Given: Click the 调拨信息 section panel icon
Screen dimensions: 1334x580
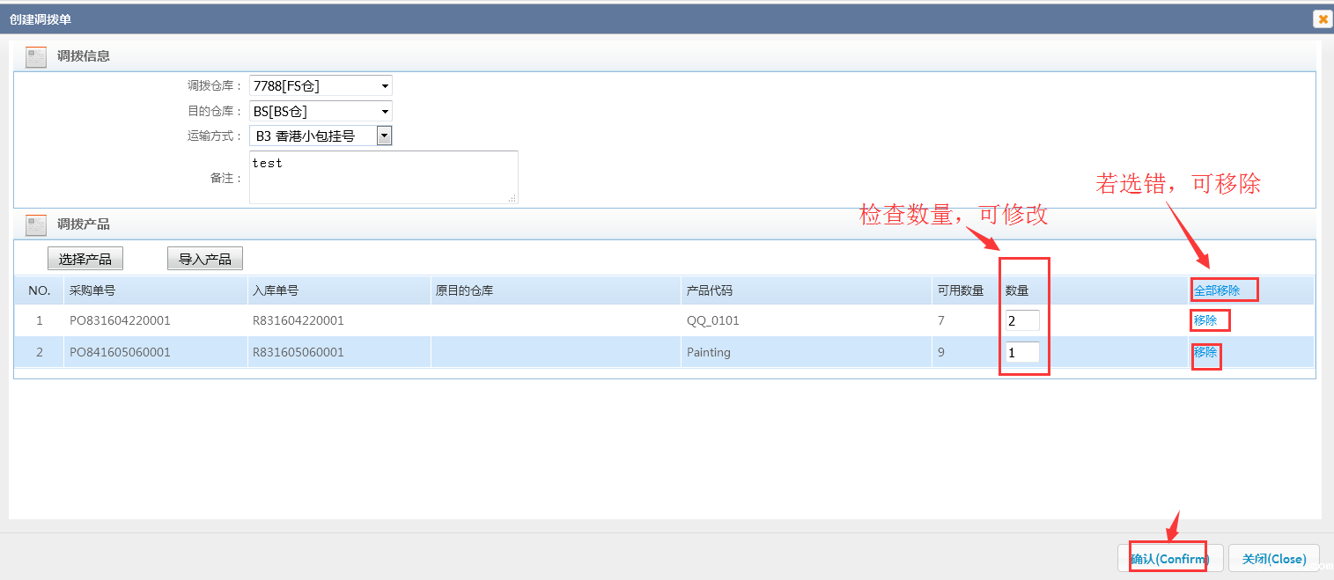Looking at the screenshot, I should [35, 55].
